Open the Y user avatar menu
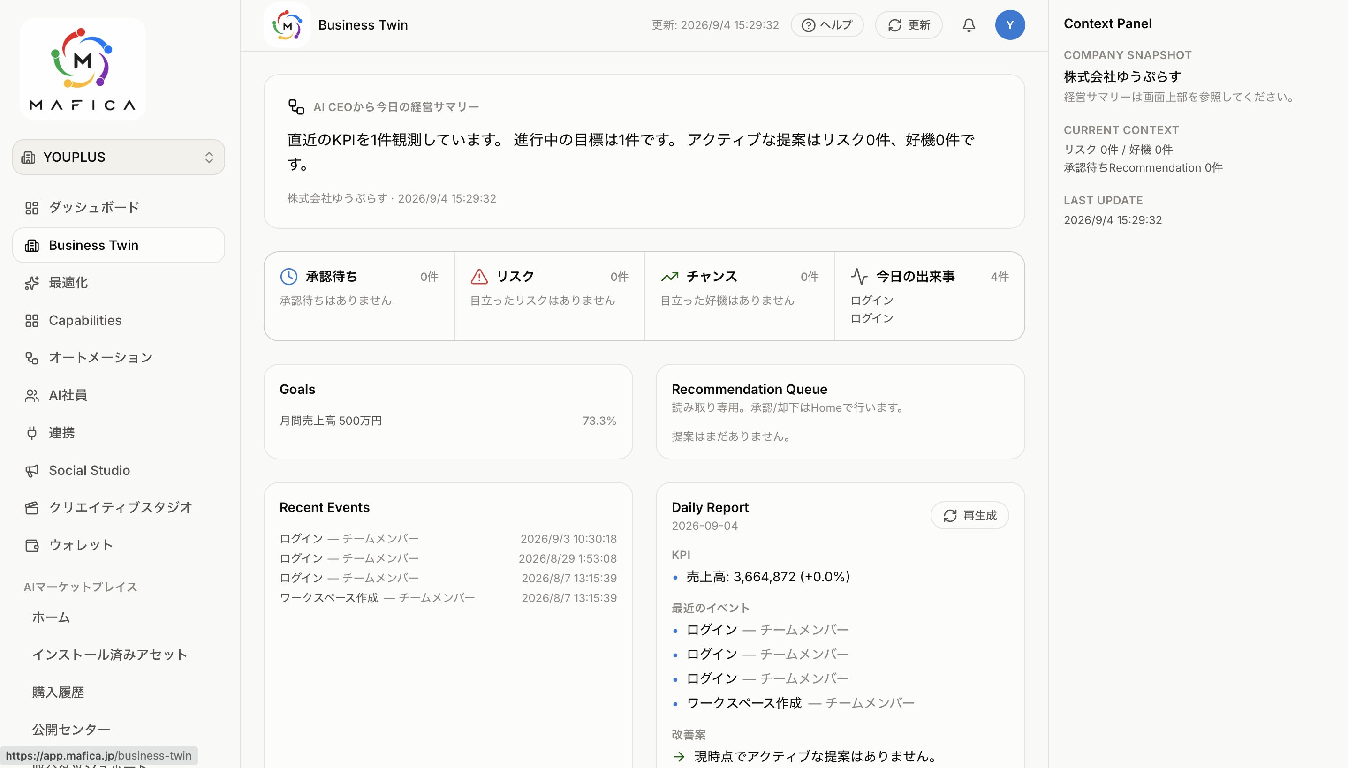Screen dimensions: 1348x768 1010,25
